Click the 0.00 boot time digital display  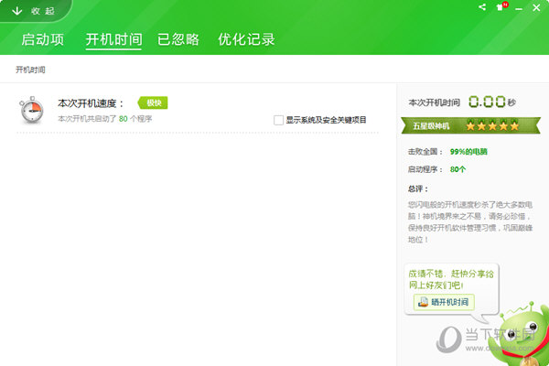487,102
